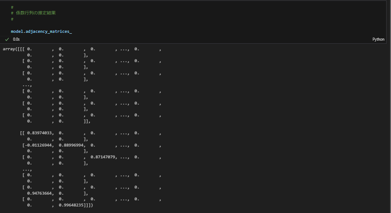Click the 'array(' text starting the output

pos(10,49)
